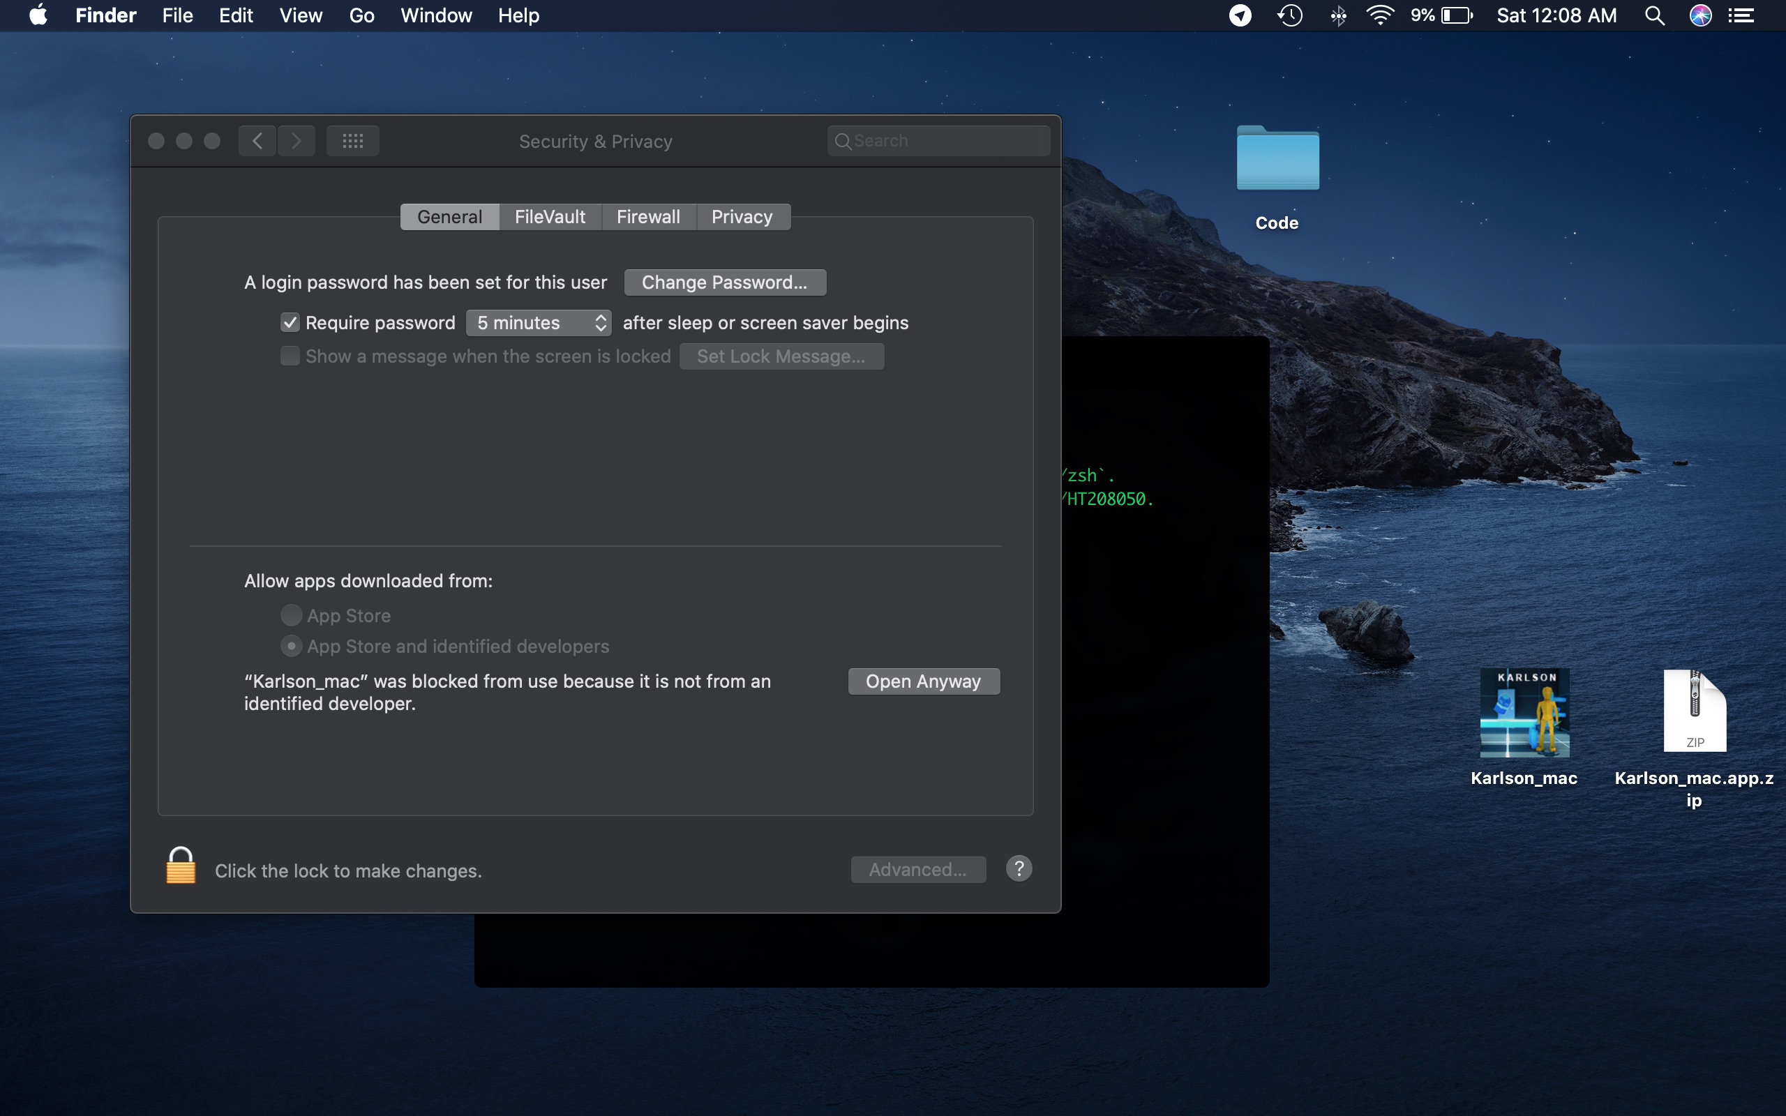Click the Wi-Fi status icon
Image resolution: width=1786 pixels, height=1116 pixels.
click(x=1379, y=15)
